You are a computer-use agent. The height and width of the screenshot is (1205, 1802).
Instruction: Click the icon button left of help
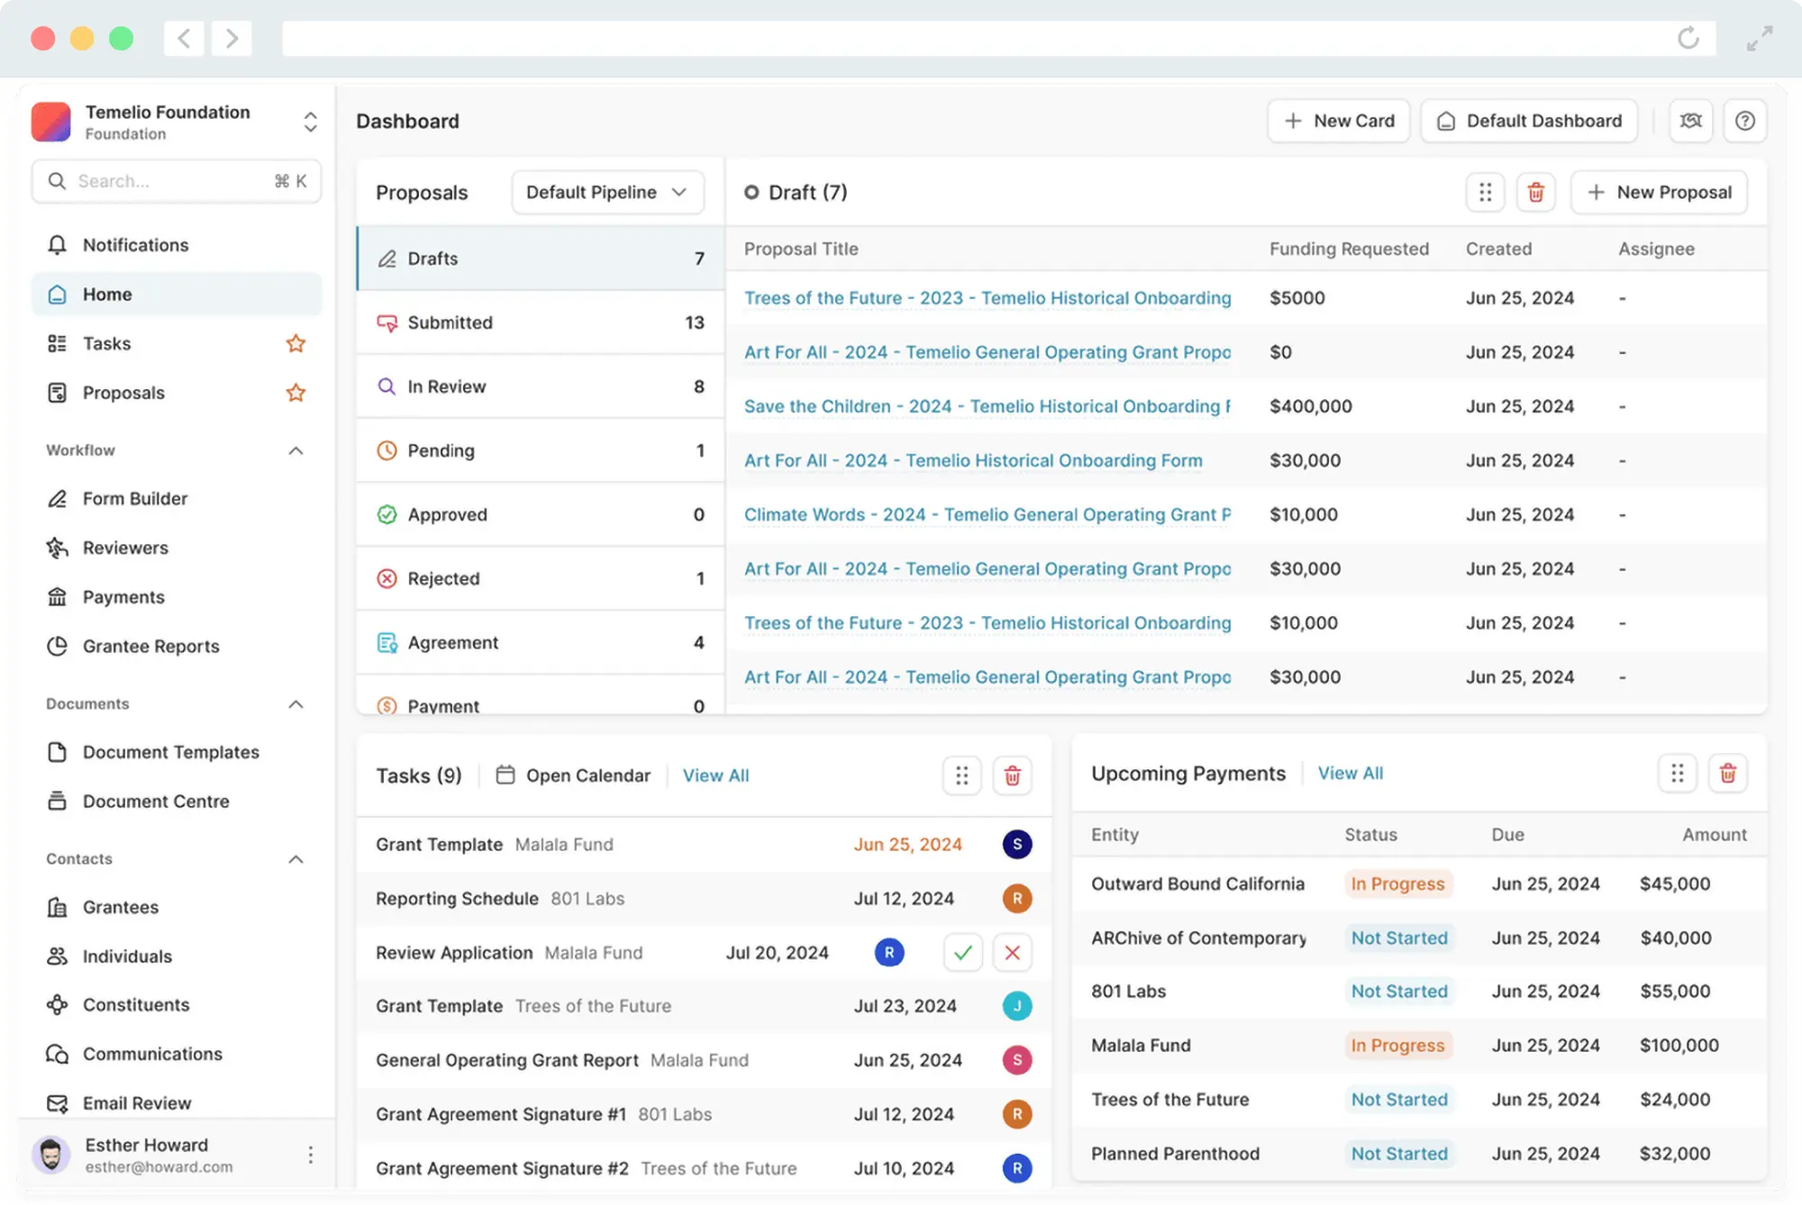pos(1691,121)
